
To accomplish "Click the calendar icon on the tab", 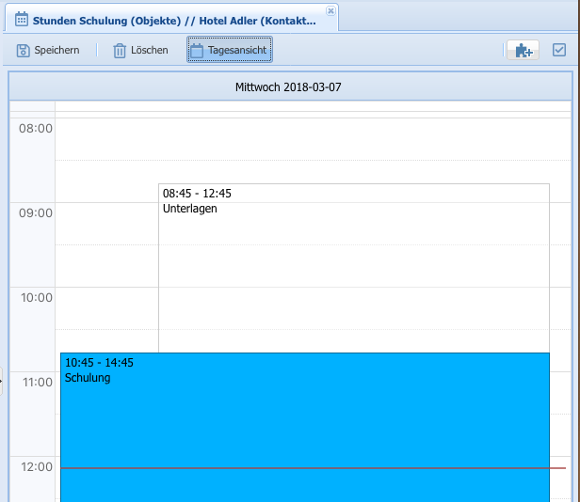I will click(22, 19).
